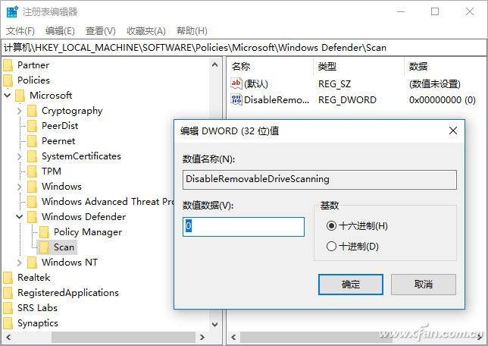Click the 数值名称 field showing DisableRemovableDriveScanning
The image size is (488, 346).
tap(320, 180)
